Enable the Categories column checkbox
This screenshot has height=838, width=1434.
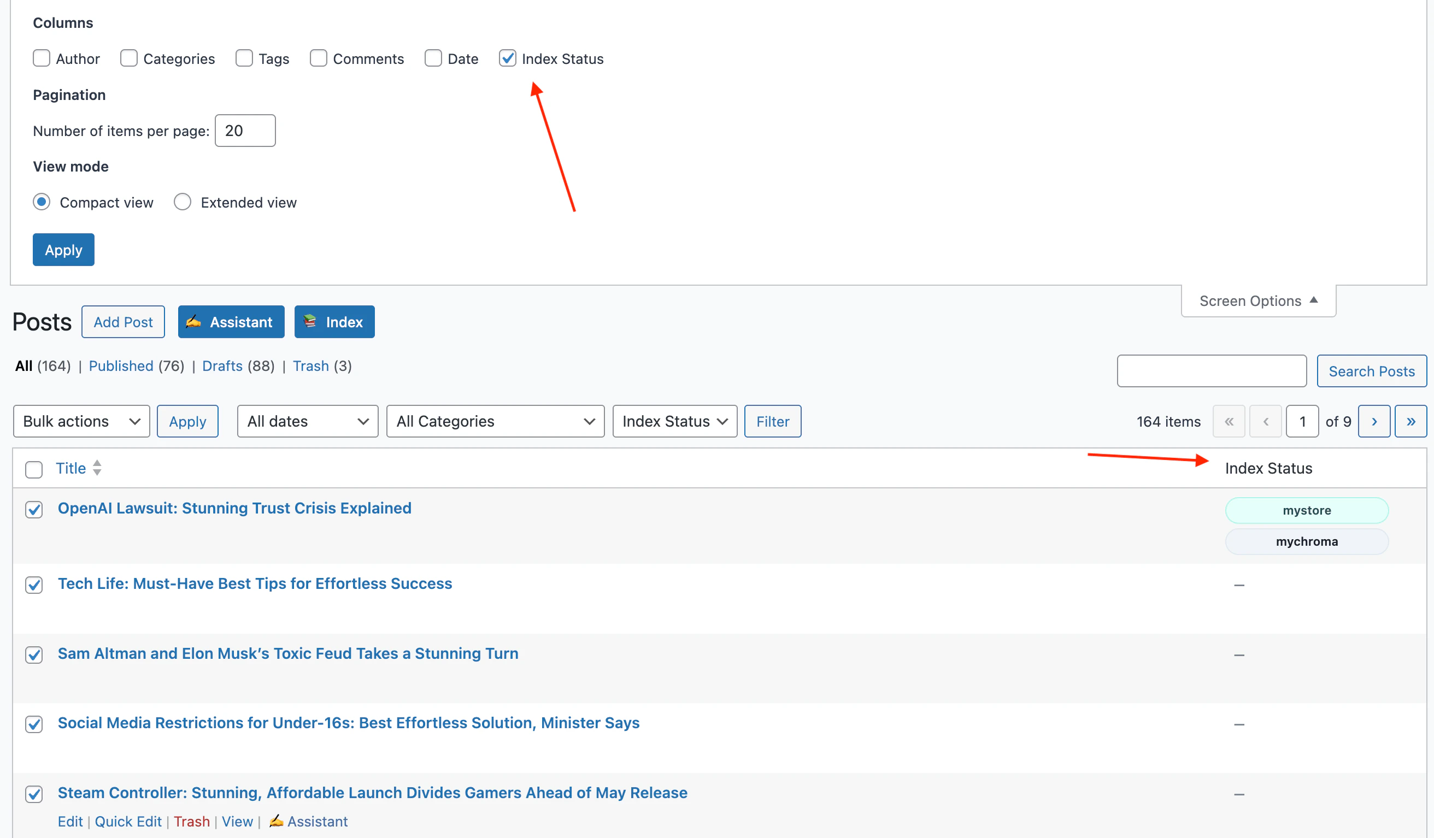tap(129, 58)
